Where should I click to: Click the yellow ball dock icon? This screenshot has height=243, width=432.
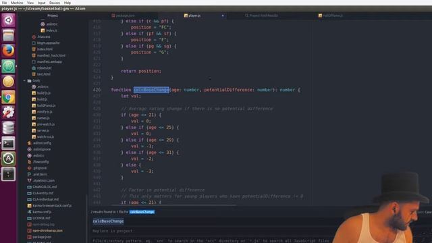8,82
